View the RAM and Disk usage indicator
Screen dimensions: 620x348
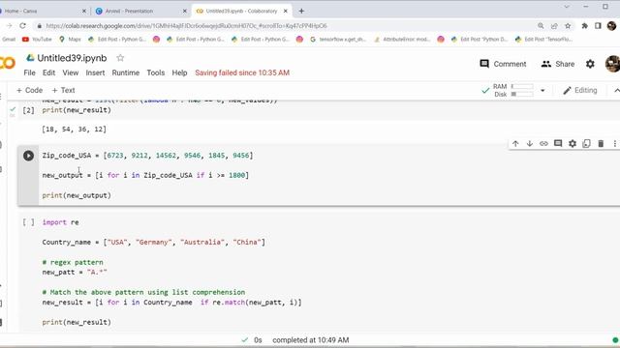[512, 90]
